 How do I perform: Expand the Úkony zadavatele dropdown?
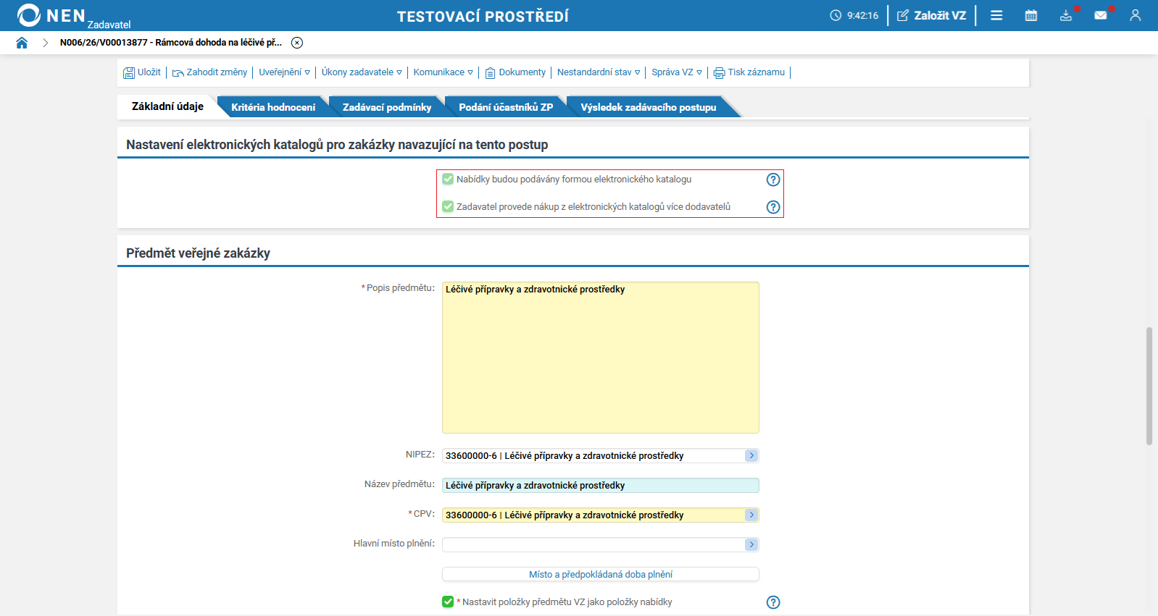362,72
